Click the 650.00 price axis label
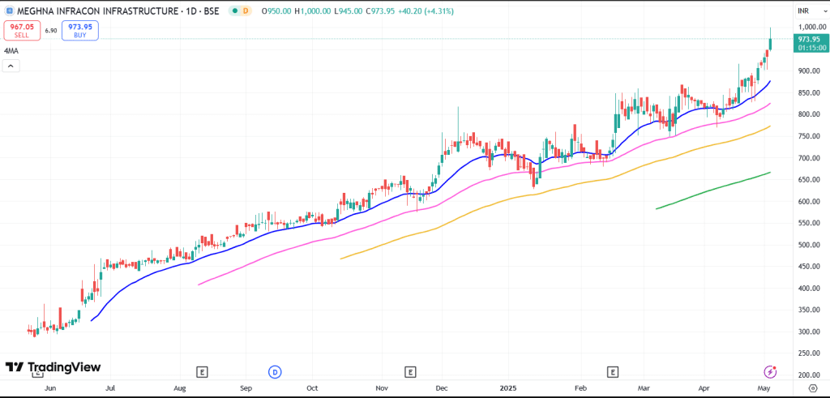 (808, 180)
